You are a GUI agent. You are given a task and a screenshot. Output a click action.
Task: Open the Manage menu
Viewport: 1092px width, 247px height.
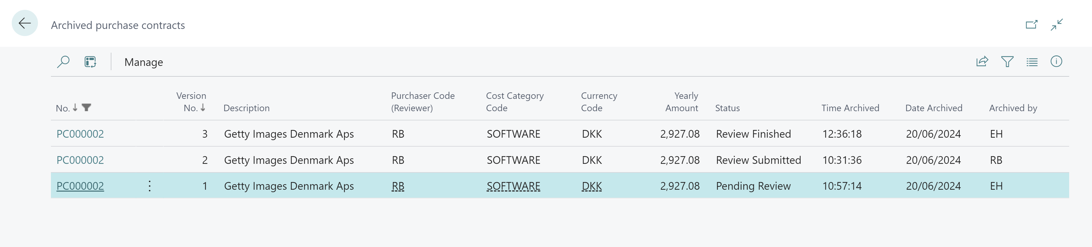tap(143, 62)
